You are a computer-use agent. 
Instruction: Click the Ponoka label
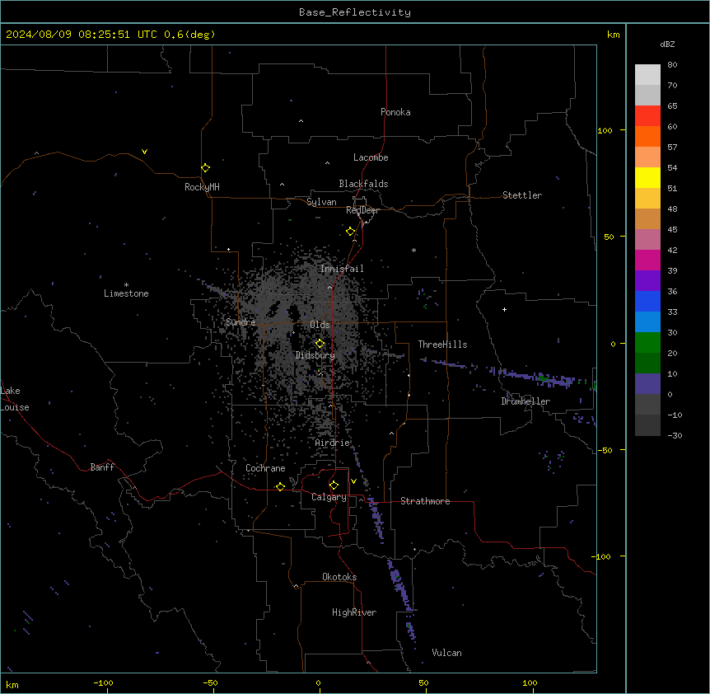(395, 112)
